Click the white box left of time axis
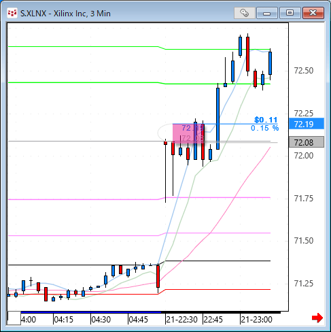 (x=14, y=318)
